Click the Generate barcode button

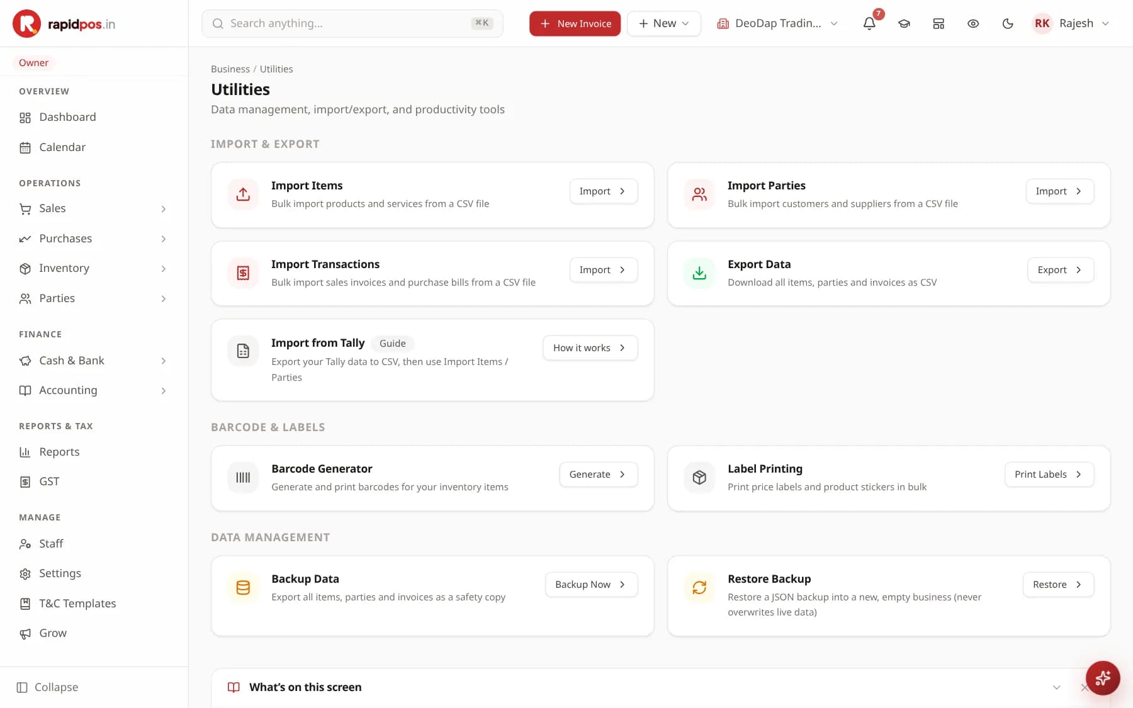tap(598, 475)
